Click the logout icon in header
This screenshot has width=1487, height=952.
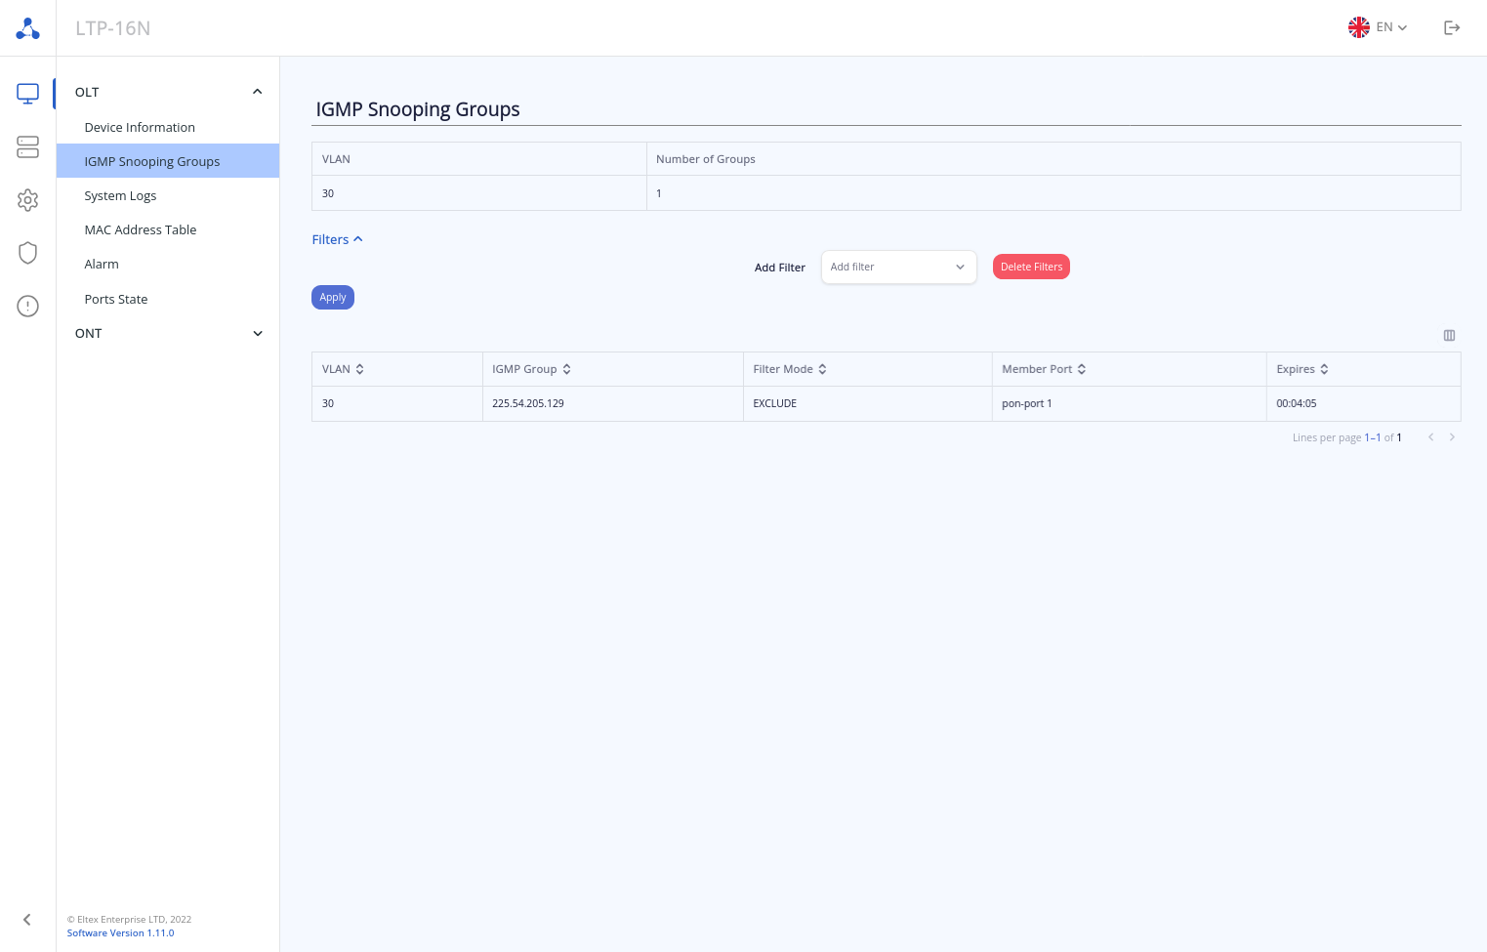(1452, 27)
